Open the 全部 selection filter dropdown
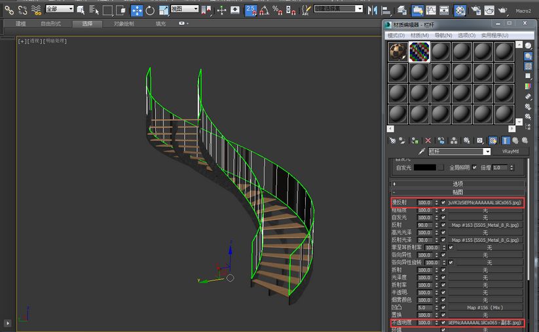The height and width of the screenshot is (332, 539). point(60,9)
